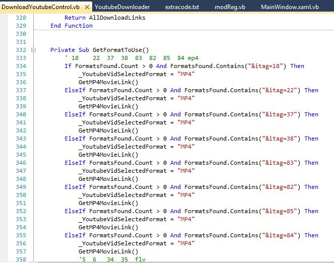Click the flv comment on line 358
This screenshot has height=263, width=334.
point(112,259)
